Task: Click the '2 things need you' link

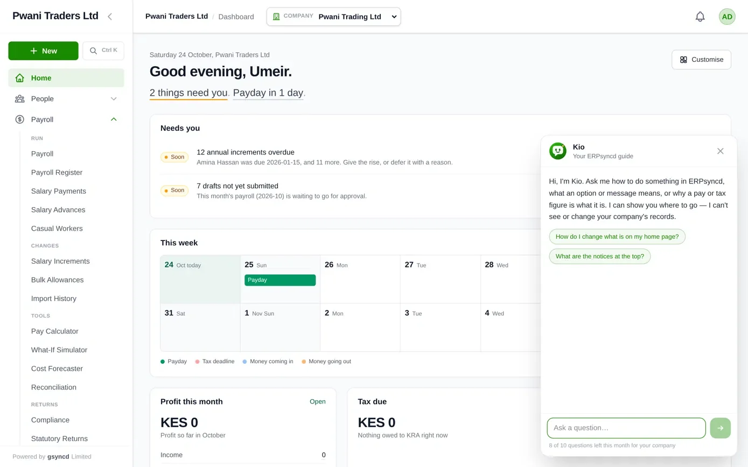Action: [188, 93]
